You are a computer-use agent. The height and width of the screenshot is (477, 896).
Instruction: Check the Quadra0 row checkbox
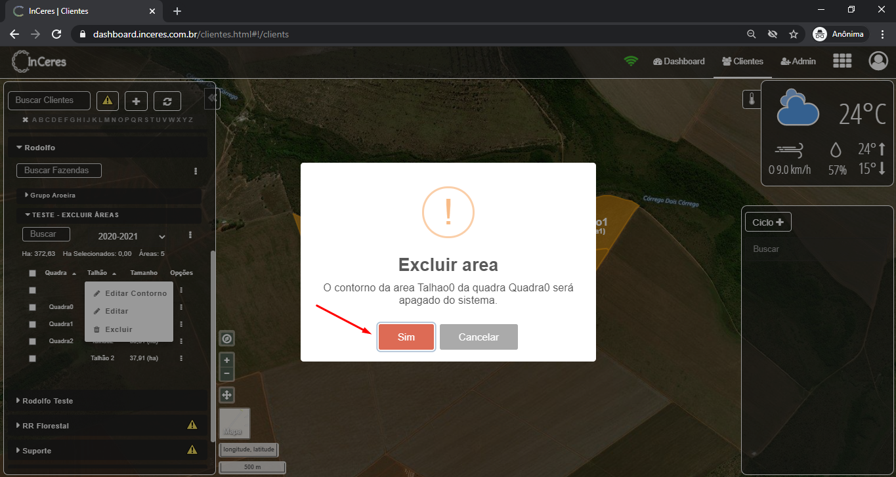point(32,307)
